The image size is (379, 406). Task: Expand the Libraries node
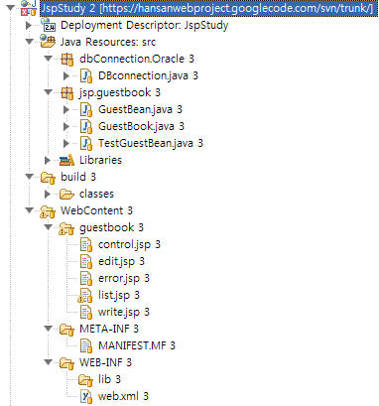[48, 160]
